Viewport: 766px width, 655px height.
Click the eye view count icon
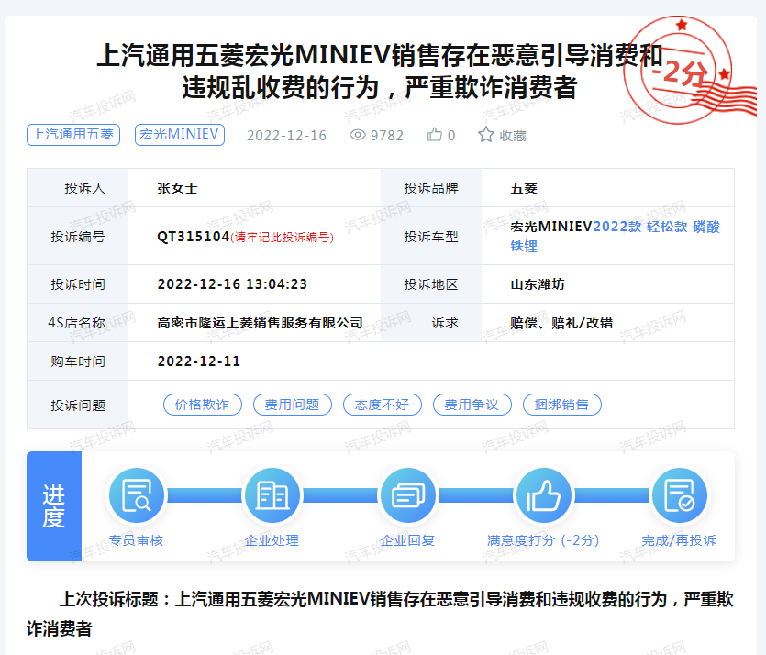click(358, 135)
